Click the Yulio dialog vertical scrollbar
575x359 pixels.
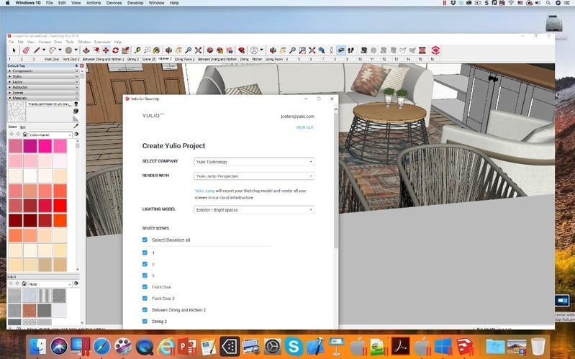click(x=335, y=180)
